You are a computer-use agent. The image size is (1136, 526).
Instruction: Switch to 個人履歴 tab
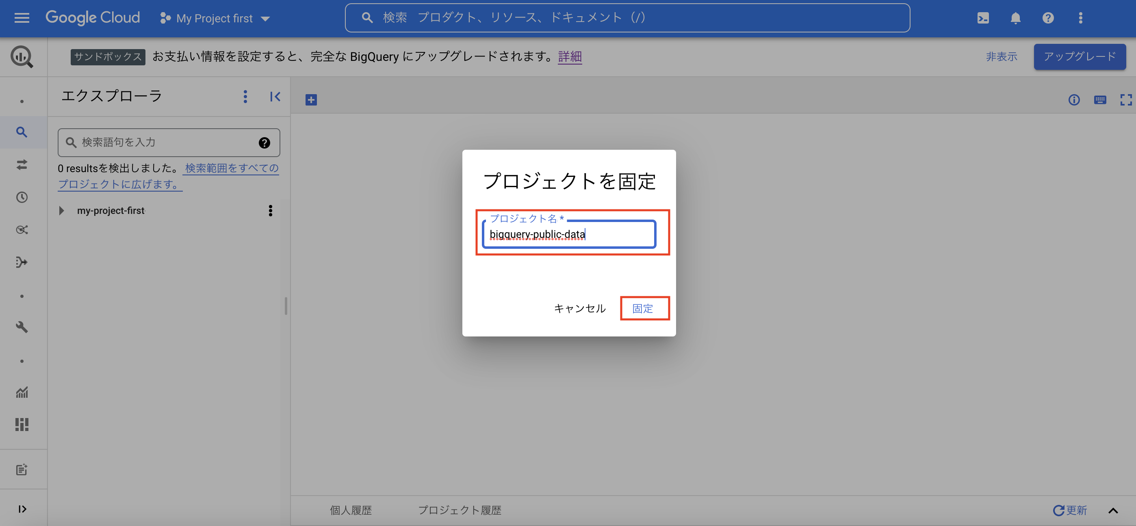tap(351, 510)
